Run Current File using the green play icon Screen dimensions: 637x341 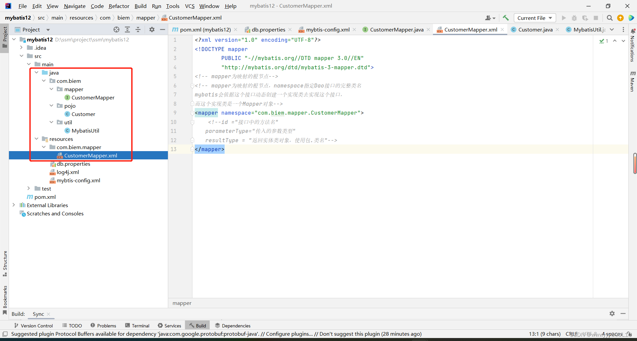pos(564,18)
